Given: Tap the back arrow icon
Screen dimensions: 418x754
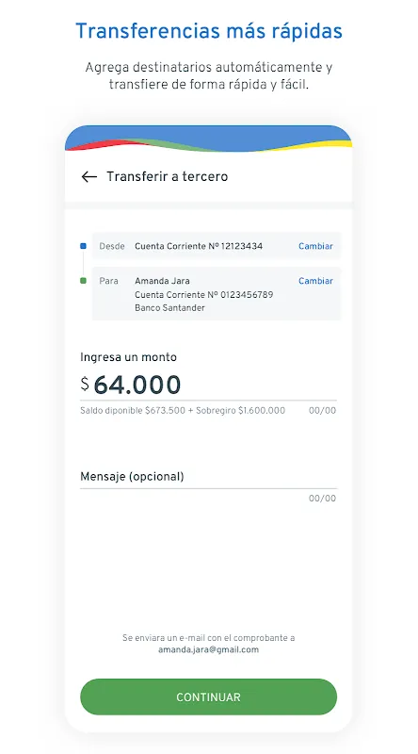Looking at the screenshot, I should click(x=89, y=177).
